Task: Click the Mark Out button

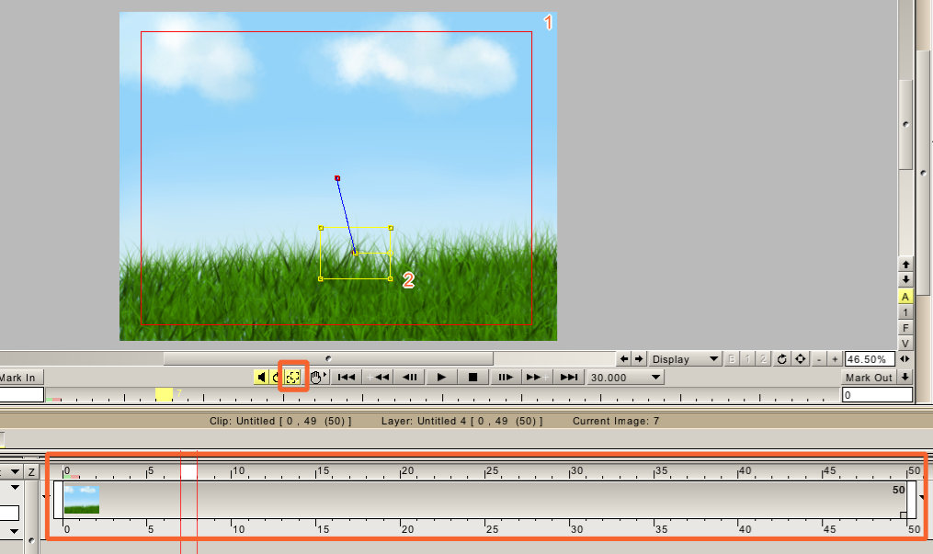Action: tap(869, 378)
